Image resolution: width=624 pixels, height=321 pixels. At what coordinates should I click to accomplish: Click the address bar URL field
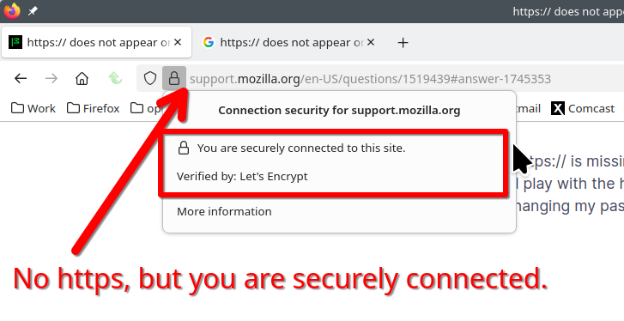coord(370,79)
